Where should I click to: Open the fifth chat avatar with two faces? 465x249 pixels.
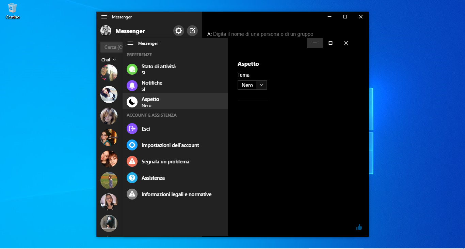[x=109, y=159]
